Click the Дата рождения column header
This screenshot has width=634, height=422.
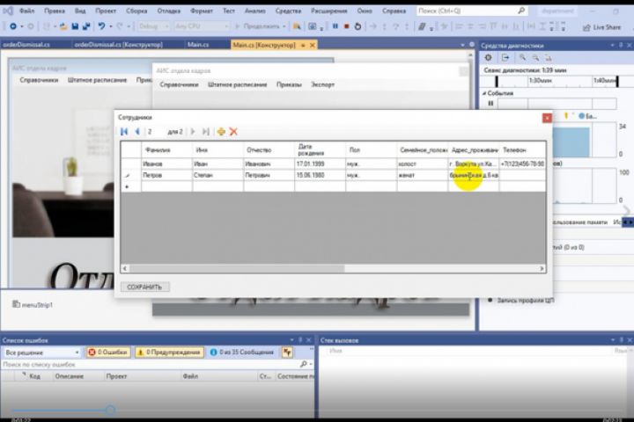[x=320, y=149]
